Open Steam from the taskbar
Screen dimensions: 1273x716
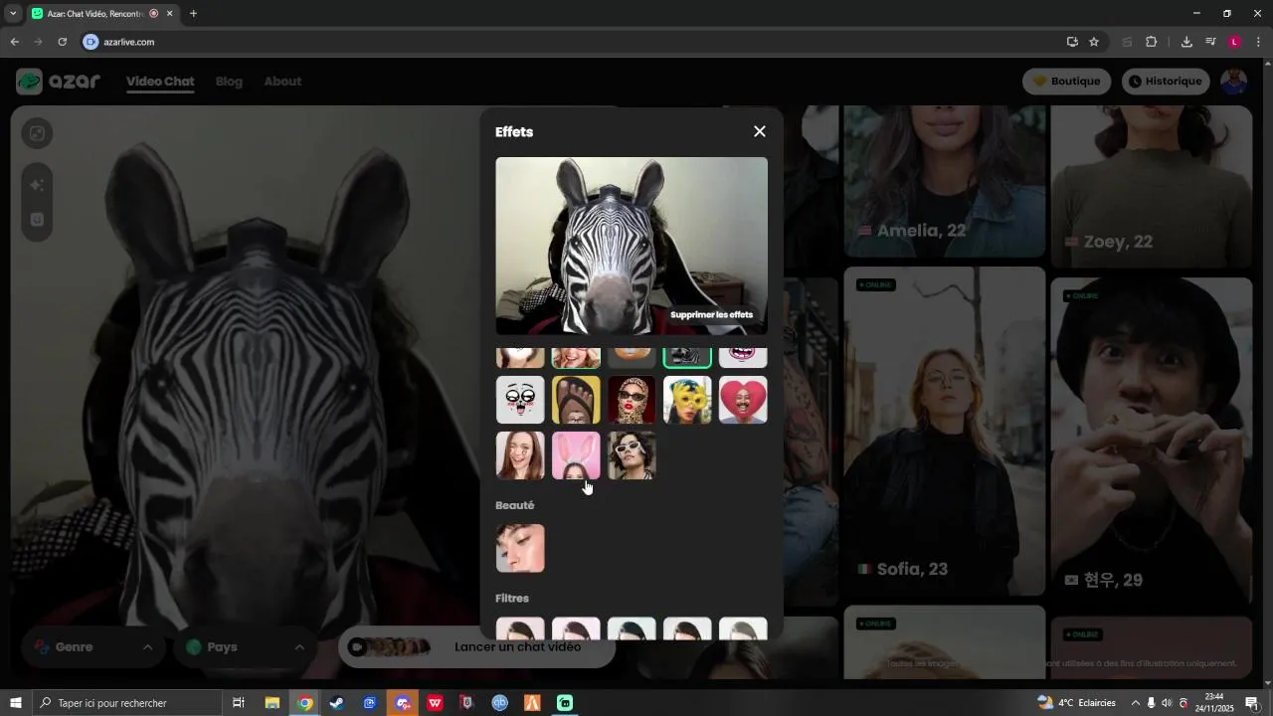337,703
